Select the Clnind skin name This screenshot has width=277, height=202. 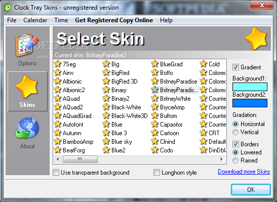[x=168, y=142]
